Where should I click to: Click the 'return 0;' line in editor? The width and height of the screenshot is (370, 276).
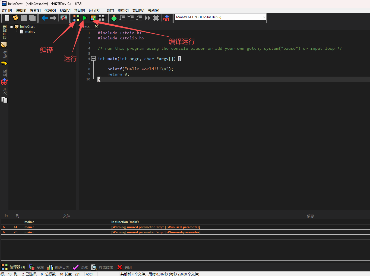118,74
